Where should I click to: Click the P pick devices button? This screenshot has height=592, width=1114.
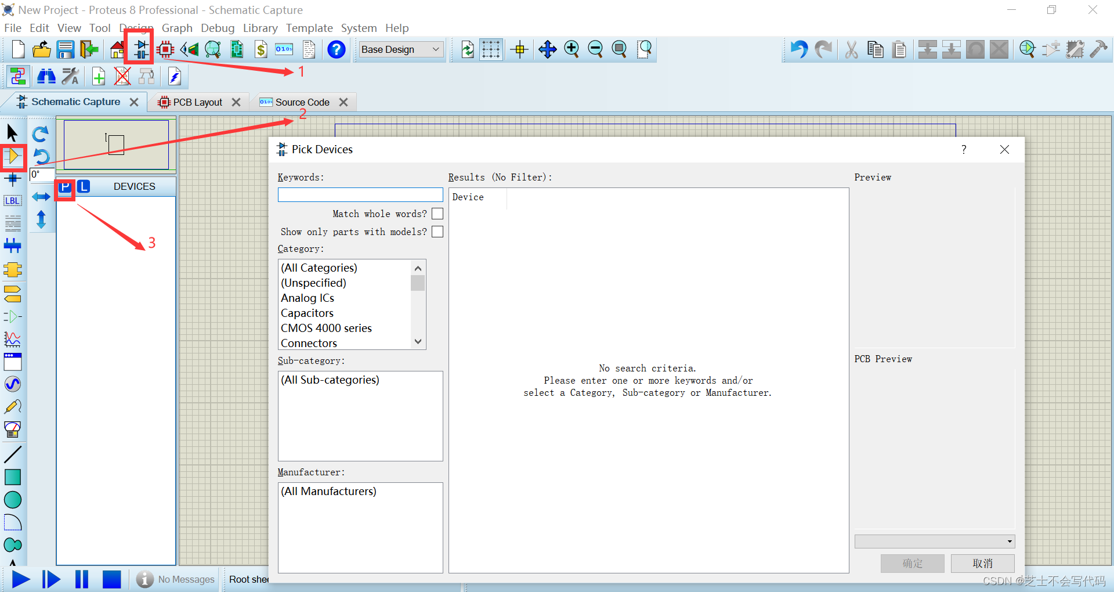point(65,187)
